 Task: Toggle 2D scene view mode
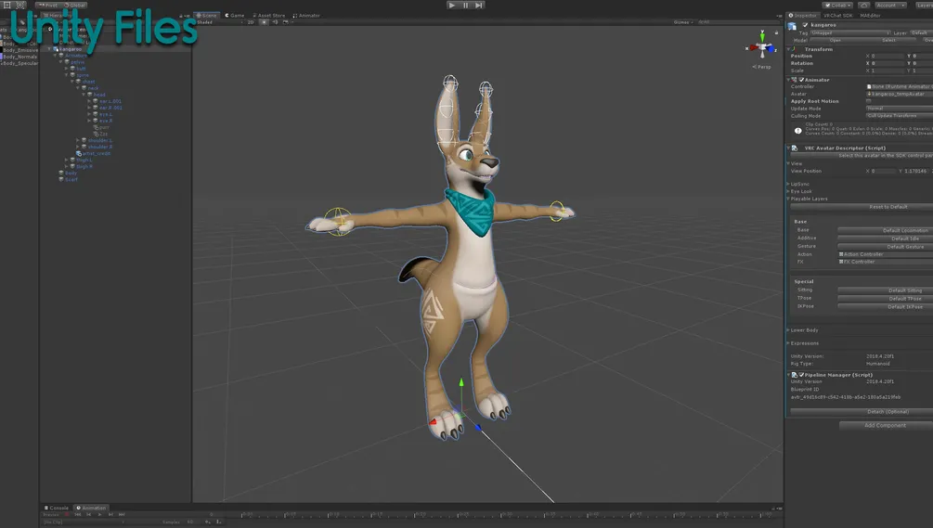point(251,22)
